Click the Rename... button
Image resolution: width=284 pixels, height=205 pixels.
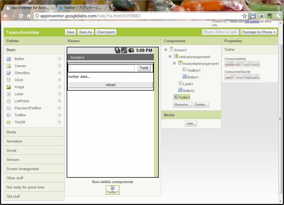(182, 105)
